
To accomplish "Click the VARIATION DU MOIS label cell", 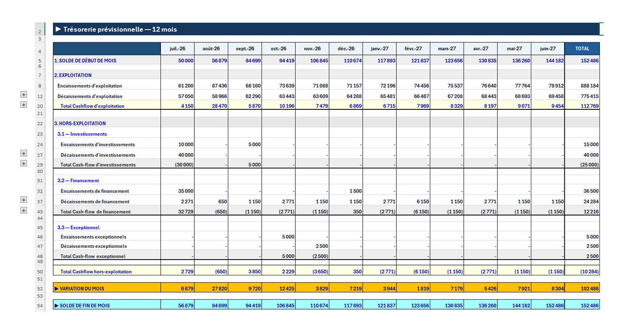I will tap(107, 288).
